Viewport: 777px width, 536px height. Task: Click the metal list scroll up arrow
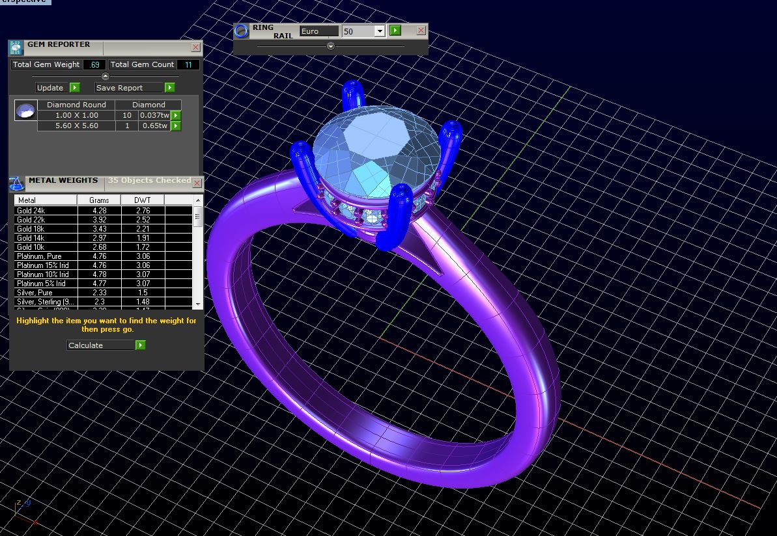click(x=198, y=200)
